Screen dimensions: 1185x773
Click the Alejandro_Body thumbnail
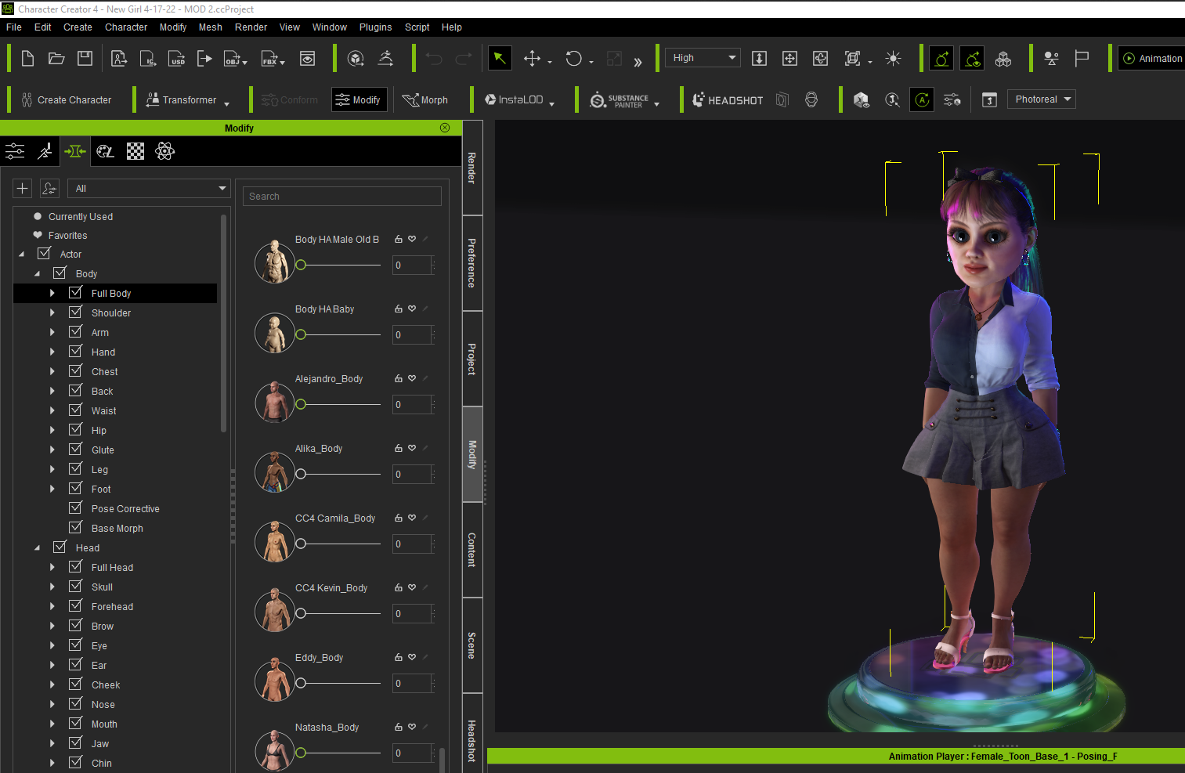point(274,403)
